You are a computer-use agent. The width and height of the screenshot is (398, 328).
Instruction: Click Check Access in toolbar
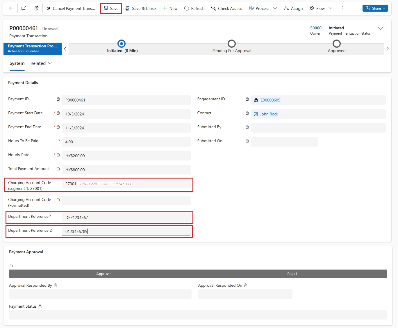point(226,8)
